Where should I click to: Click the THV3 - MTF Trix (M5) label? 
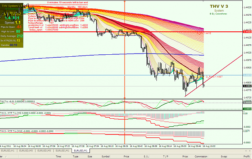pyautogui.click(x=25, y=113)
